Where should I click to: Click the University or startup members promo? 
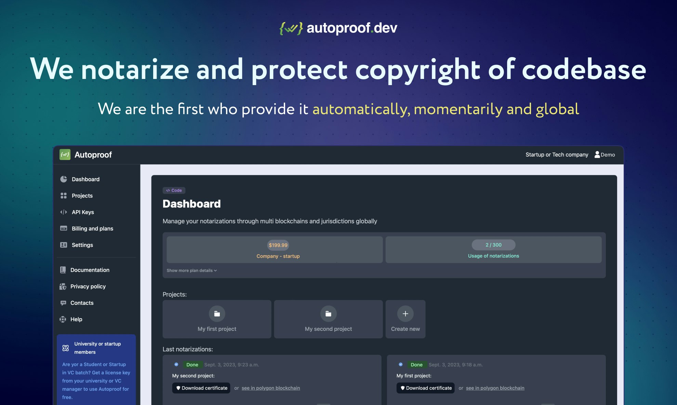tap(96, 370)
